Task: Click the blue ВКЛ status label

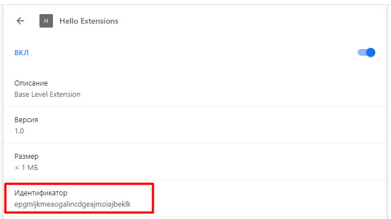Action: pyautogui.click(x=21, y=53)
